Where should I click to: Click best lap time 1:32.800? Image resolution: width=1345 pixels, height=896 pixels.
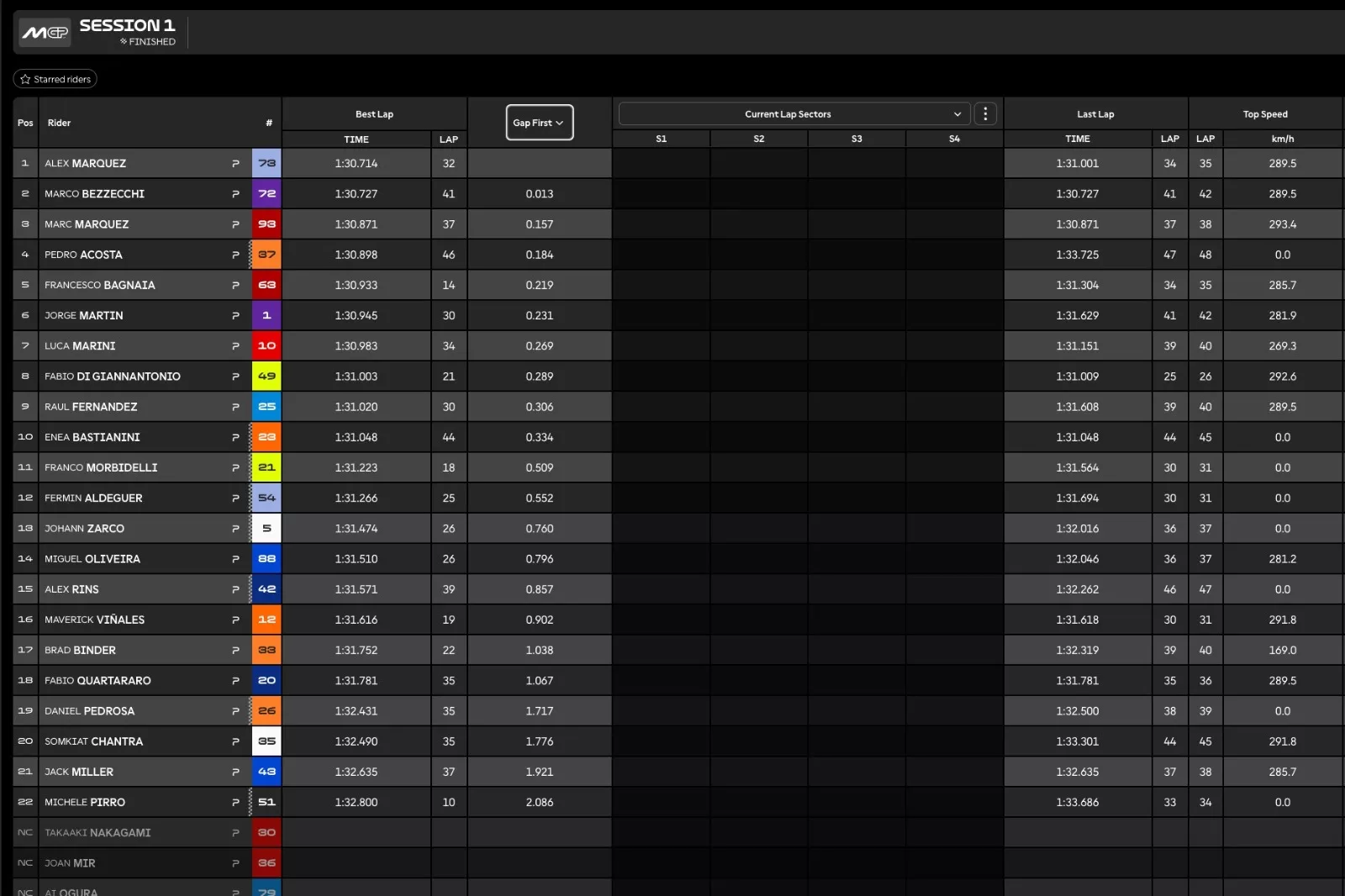click(x=356, y=803)
